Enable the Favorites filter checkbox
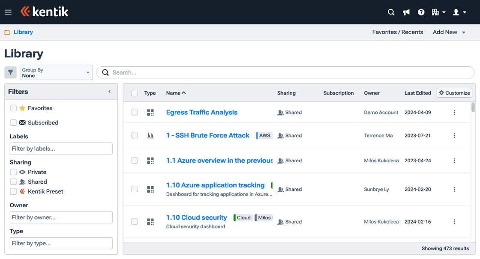Screen dimensions: 480x259 point(13,108)
